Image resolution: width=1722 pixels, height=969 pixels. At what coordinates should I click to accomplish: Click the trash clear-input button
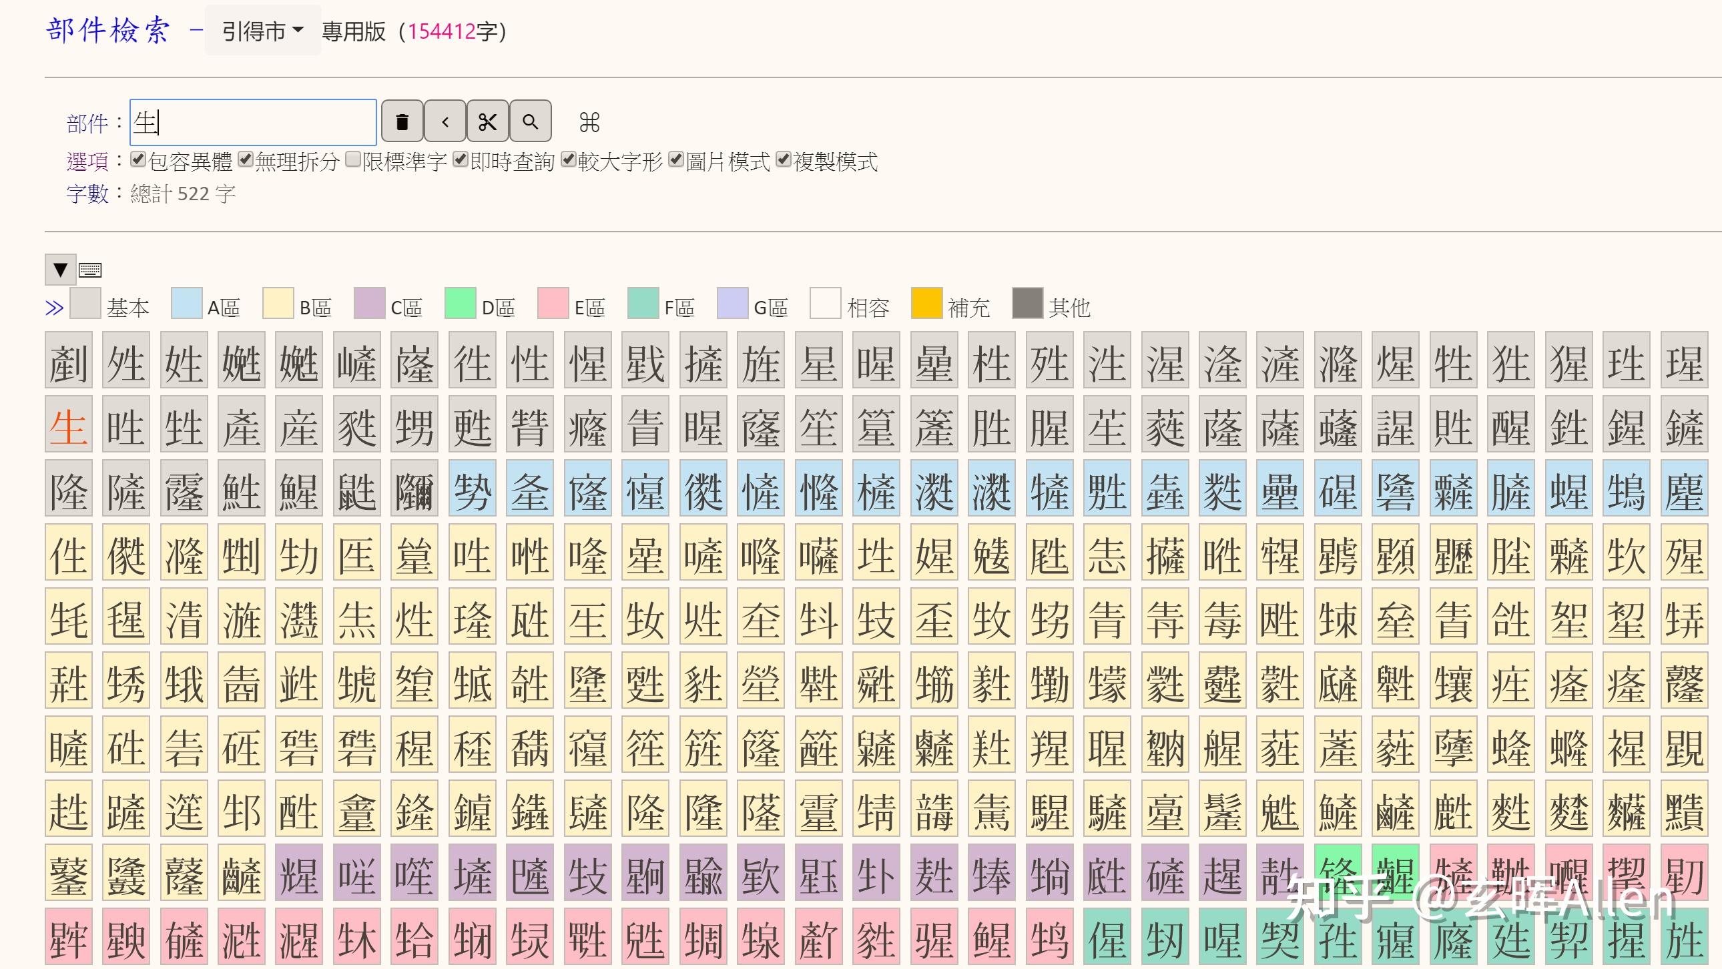click(x=402, y=121)
